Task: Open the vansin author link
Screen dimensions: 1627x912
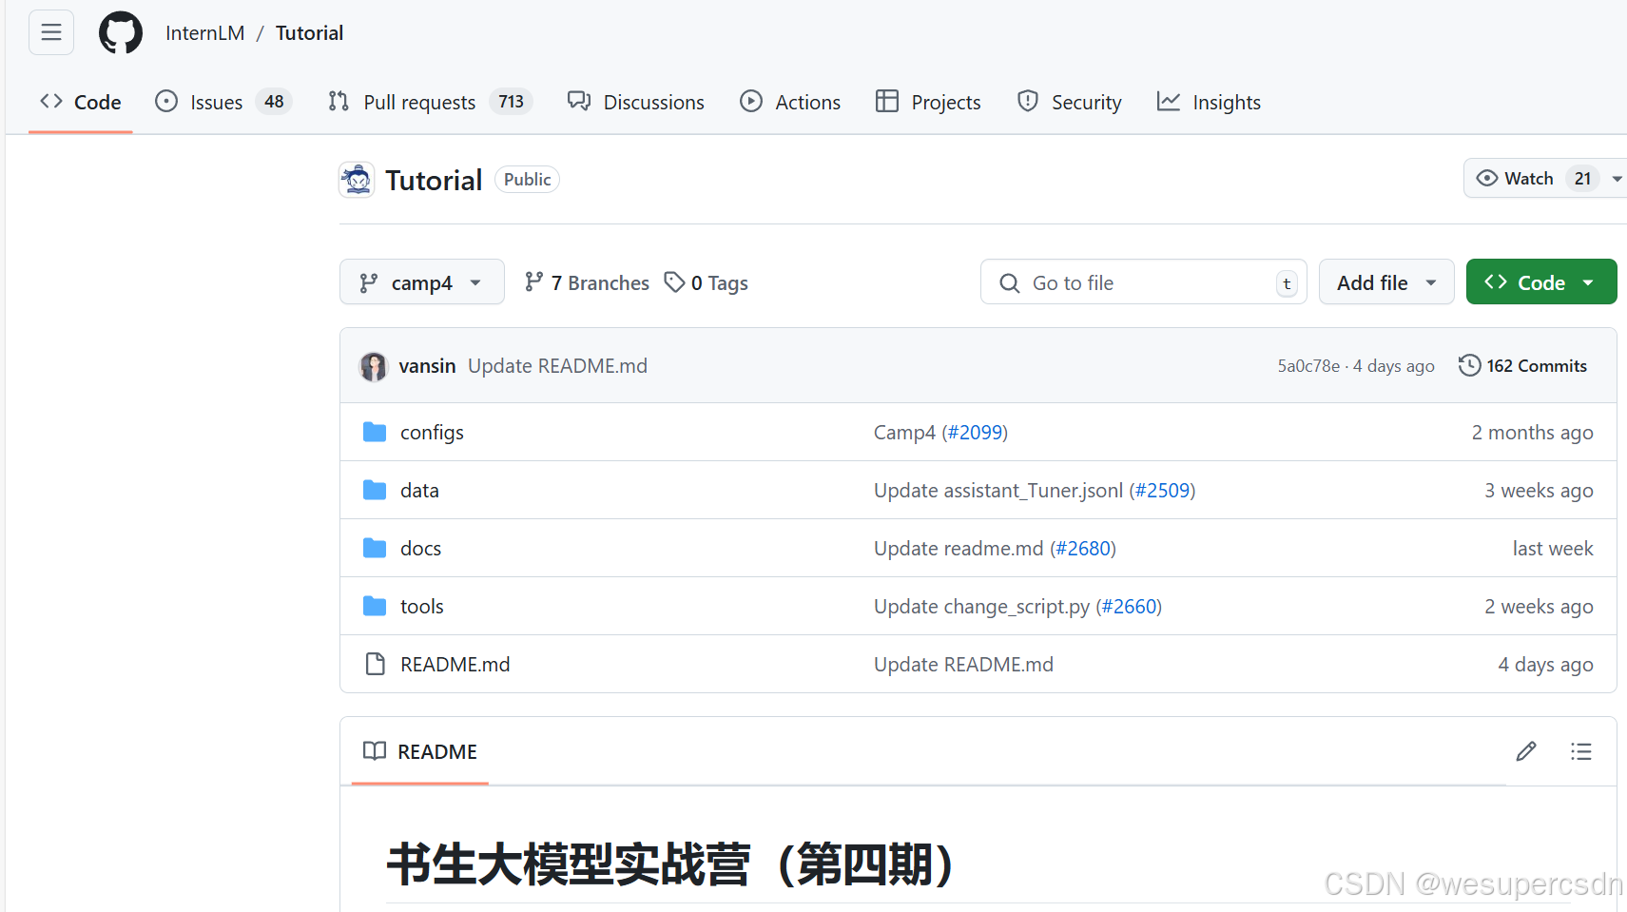Action: 427,366
